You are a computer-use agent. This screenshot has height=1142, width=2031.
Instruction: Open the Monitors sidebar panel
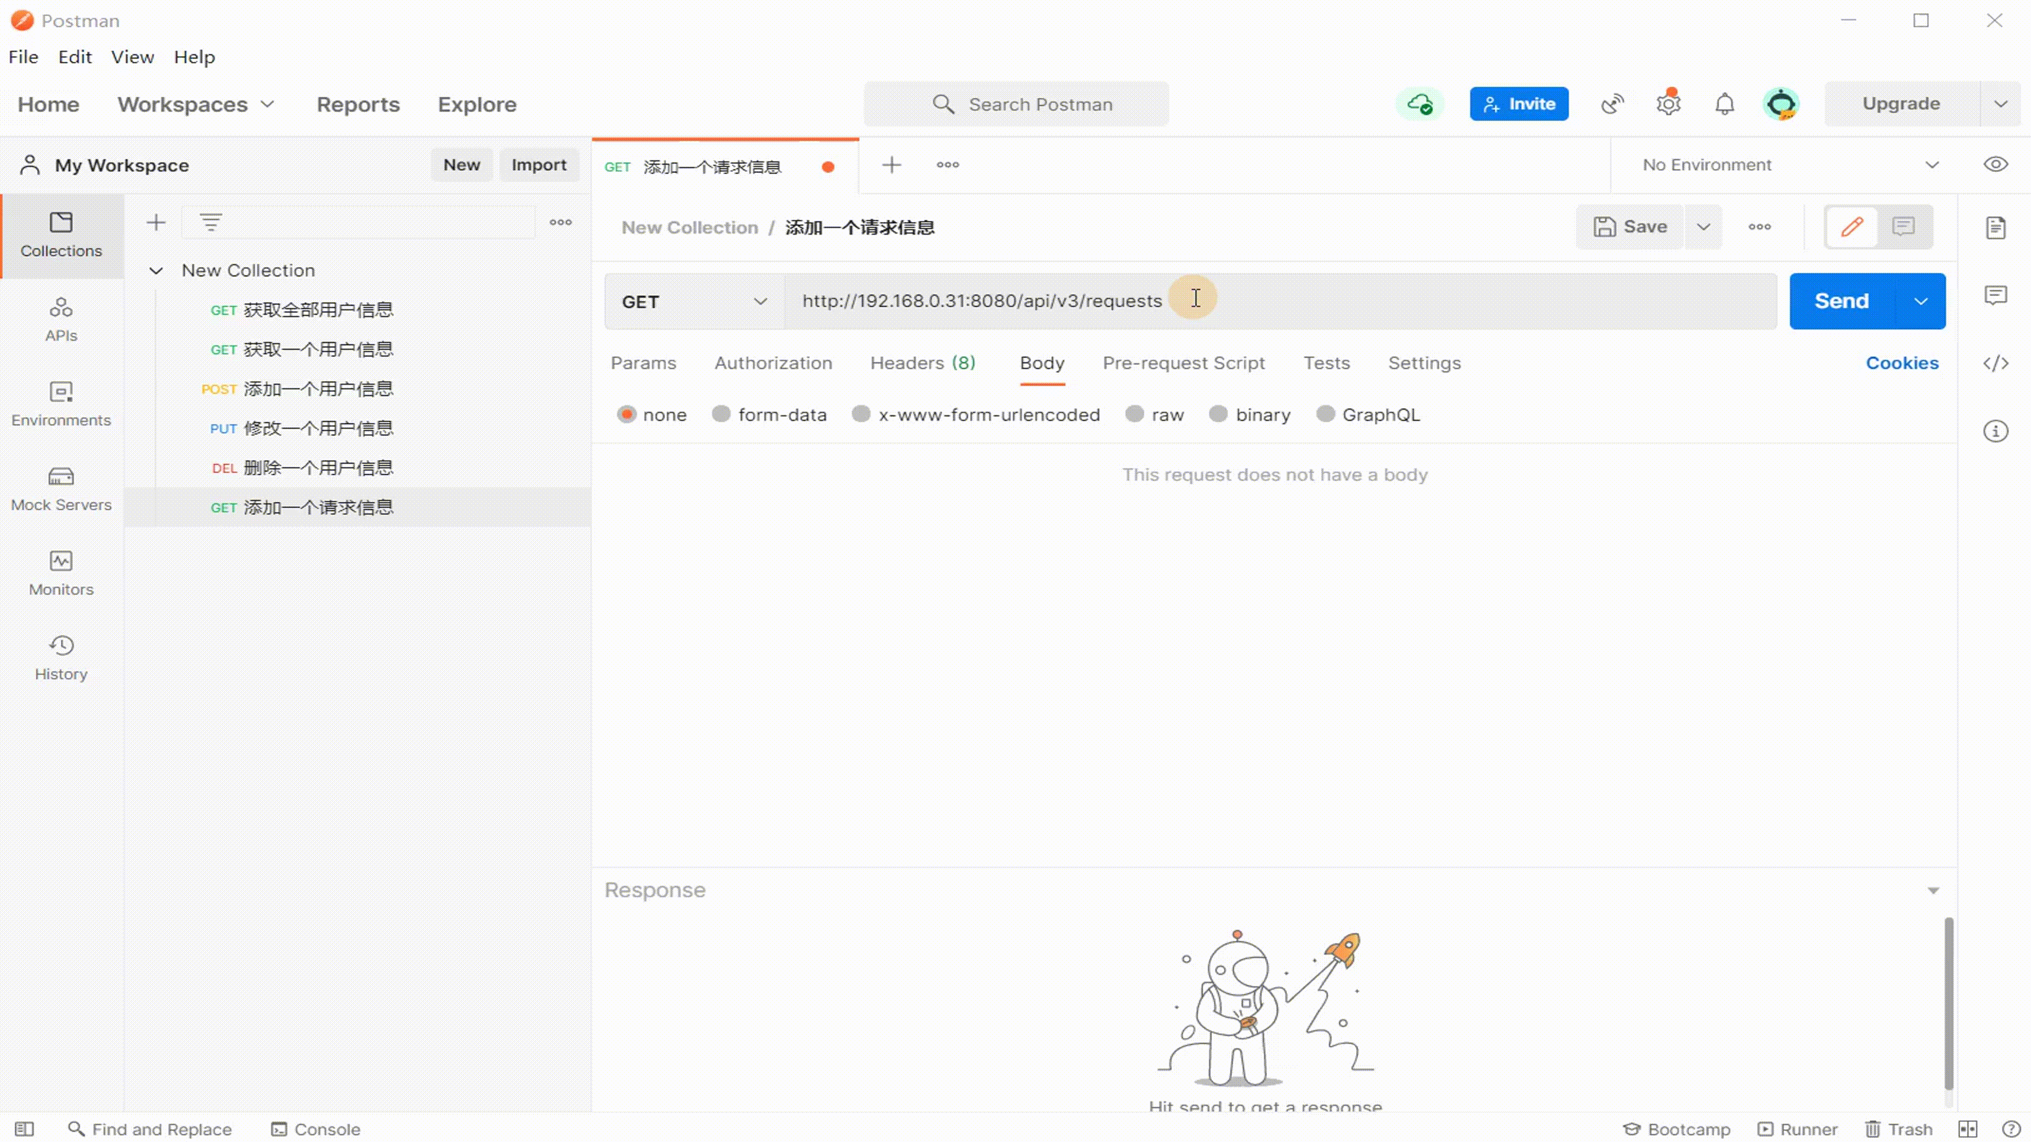tap(61, 573)
